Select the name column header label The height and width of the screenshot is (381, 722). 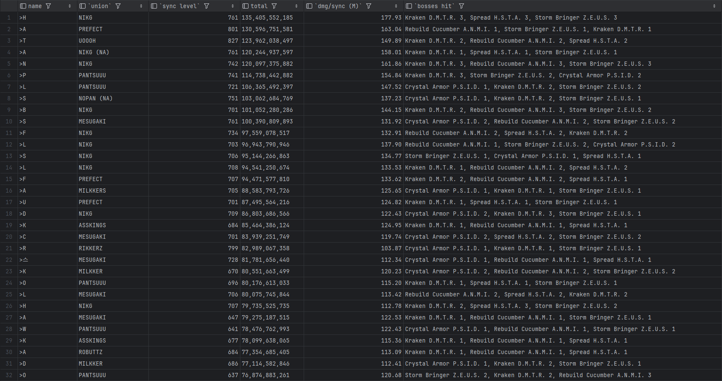tap(35, 6)
